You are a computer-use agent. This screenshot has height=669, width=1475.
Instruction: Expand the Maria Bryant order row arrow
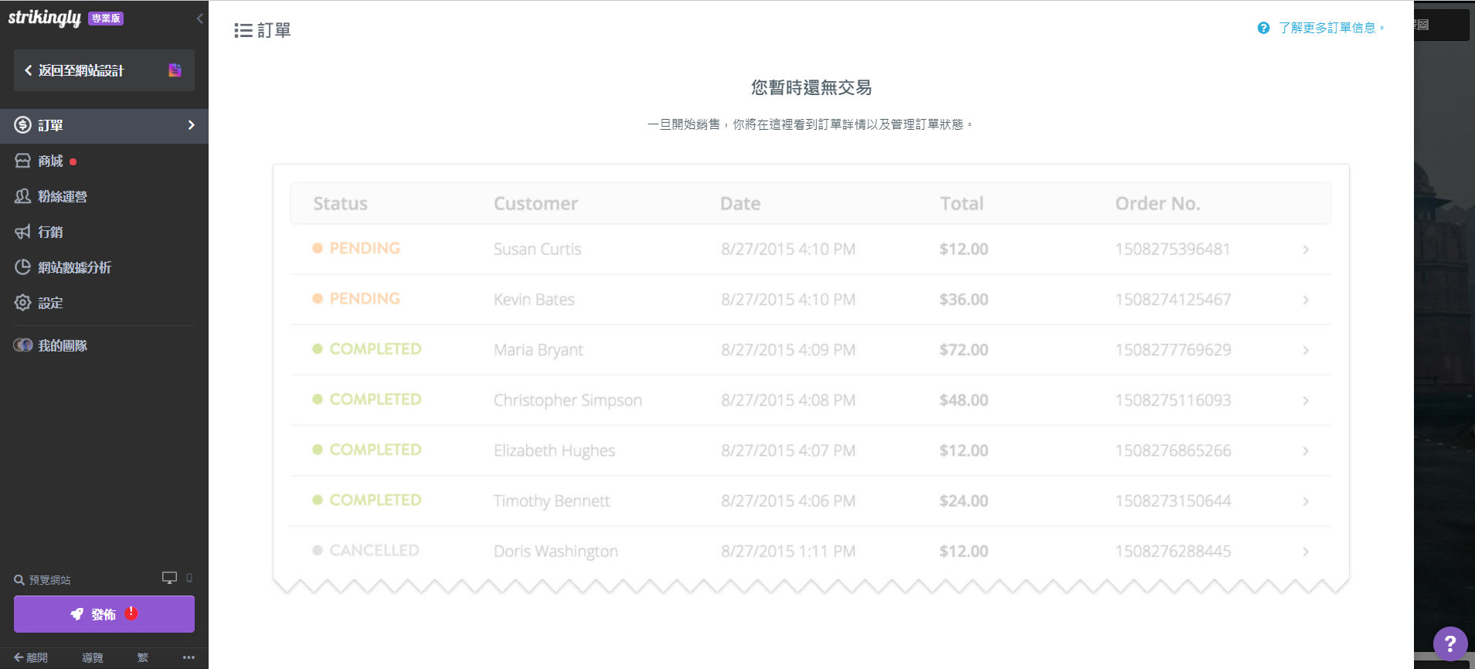[x=1306, y=350]
